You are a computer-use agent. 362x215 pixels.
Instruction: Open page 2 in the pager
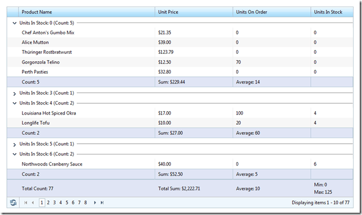48,203
